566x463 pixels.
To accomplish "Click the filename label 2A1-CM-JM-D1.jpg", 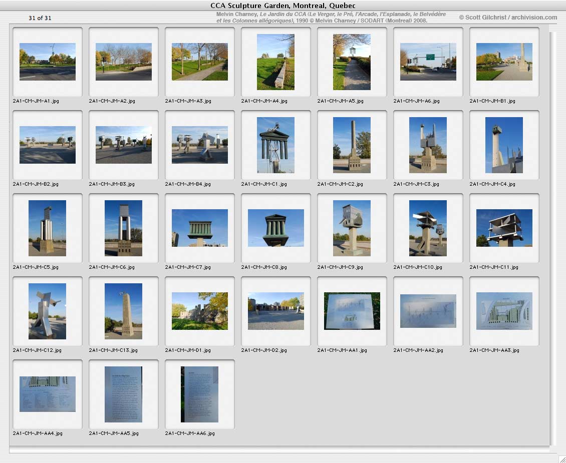I will [x=188, y=350].
